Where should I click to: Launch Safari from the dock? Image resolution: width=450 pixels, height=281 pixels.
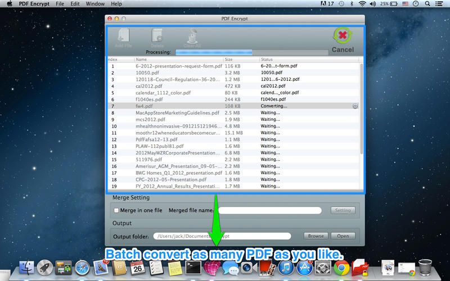coord(82,268)
